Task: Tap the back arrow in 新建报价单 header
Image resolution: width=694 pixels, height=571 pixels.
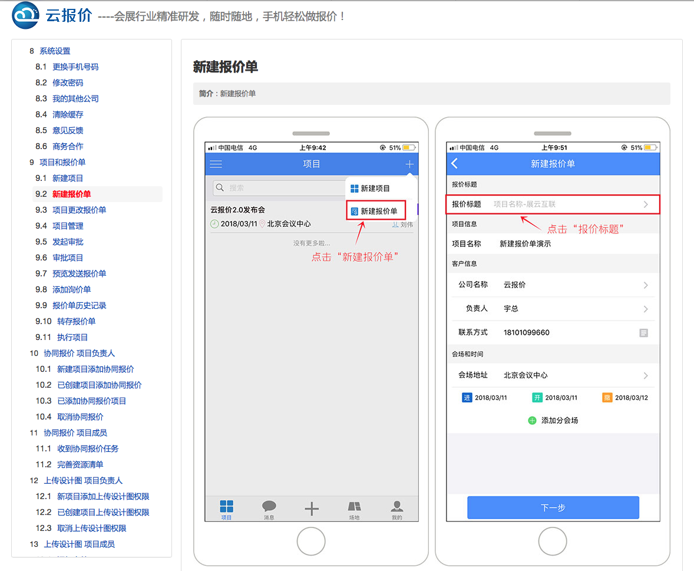Action: pyautogui.click(x=455, y=163)
